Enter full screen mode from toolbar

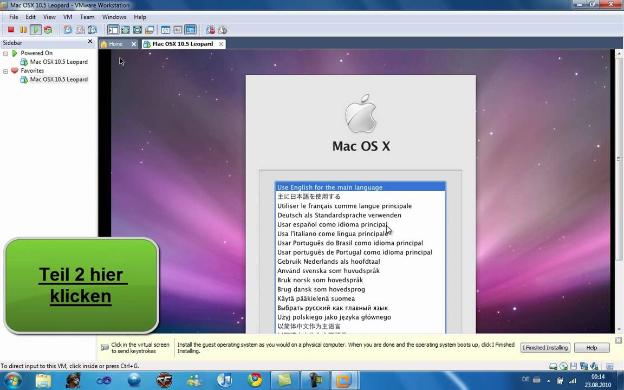[138, 30]
